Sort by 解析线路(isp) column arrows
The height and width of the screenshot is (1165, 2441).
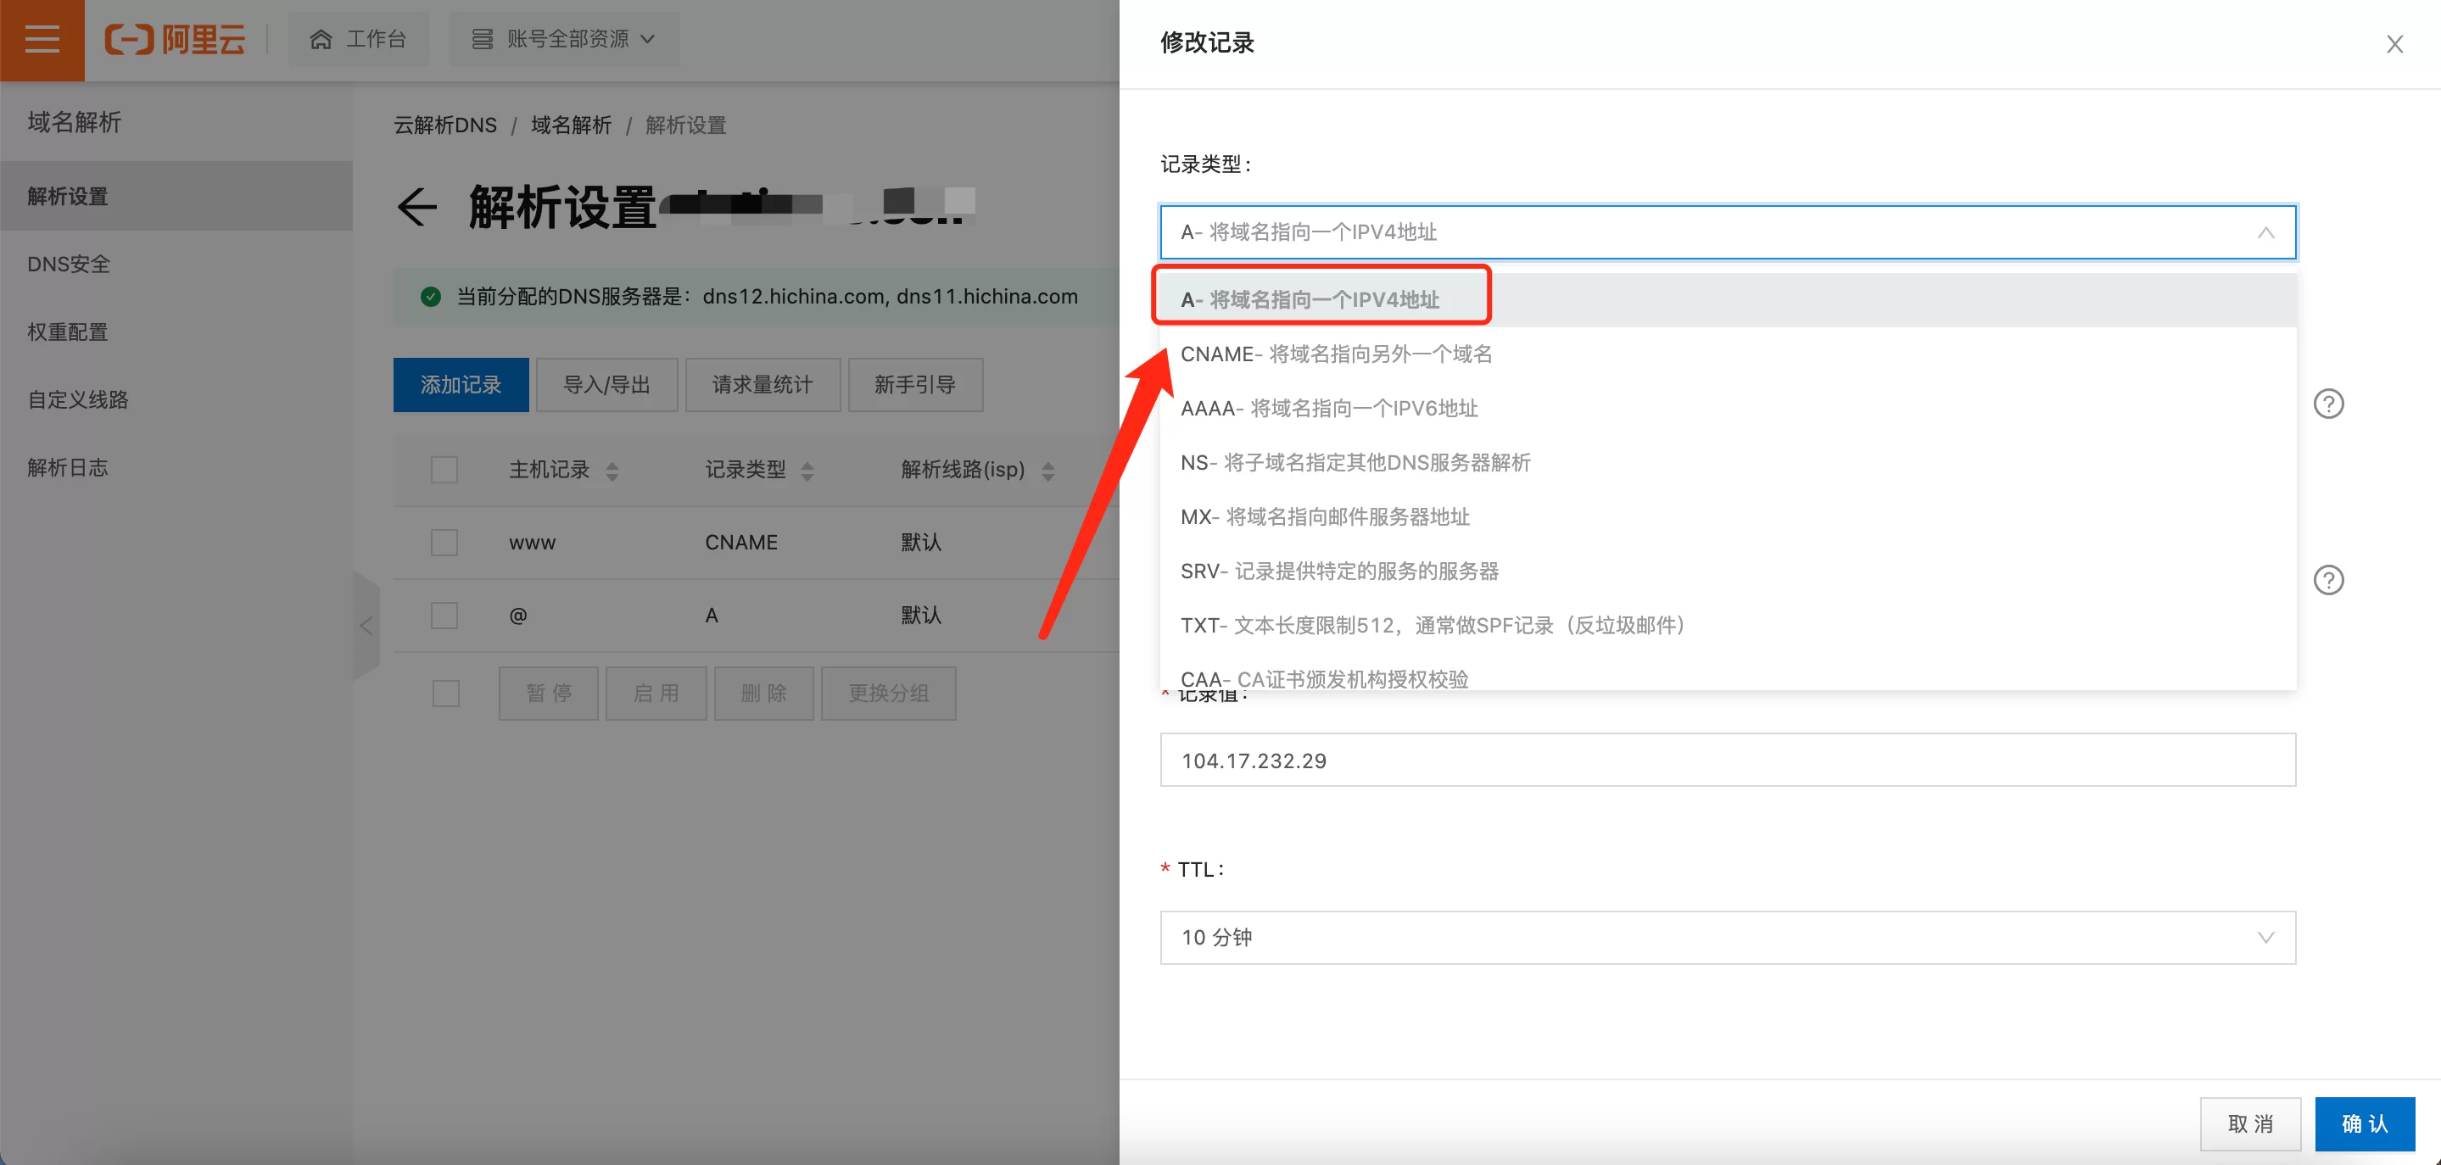tap(1048, 471)
